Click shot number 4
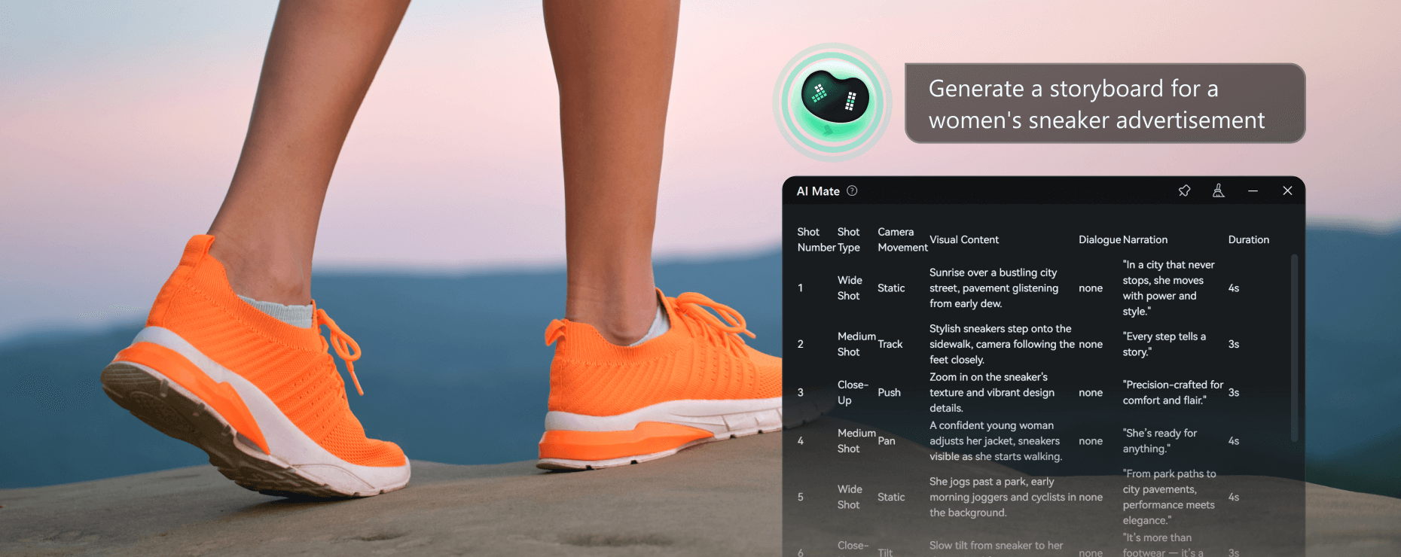 click(801, 441)
